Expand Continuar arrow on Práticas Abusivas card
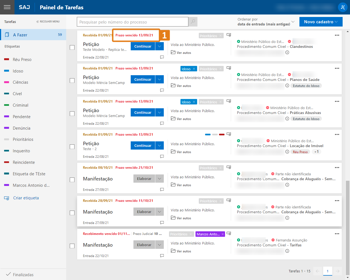Viewport: 350px width, 280px height. tap(159, 112)
